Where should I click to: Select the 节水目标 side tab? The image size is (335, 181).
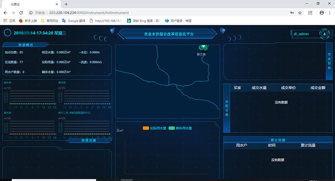pyautogui.click(x=329, y=61)
